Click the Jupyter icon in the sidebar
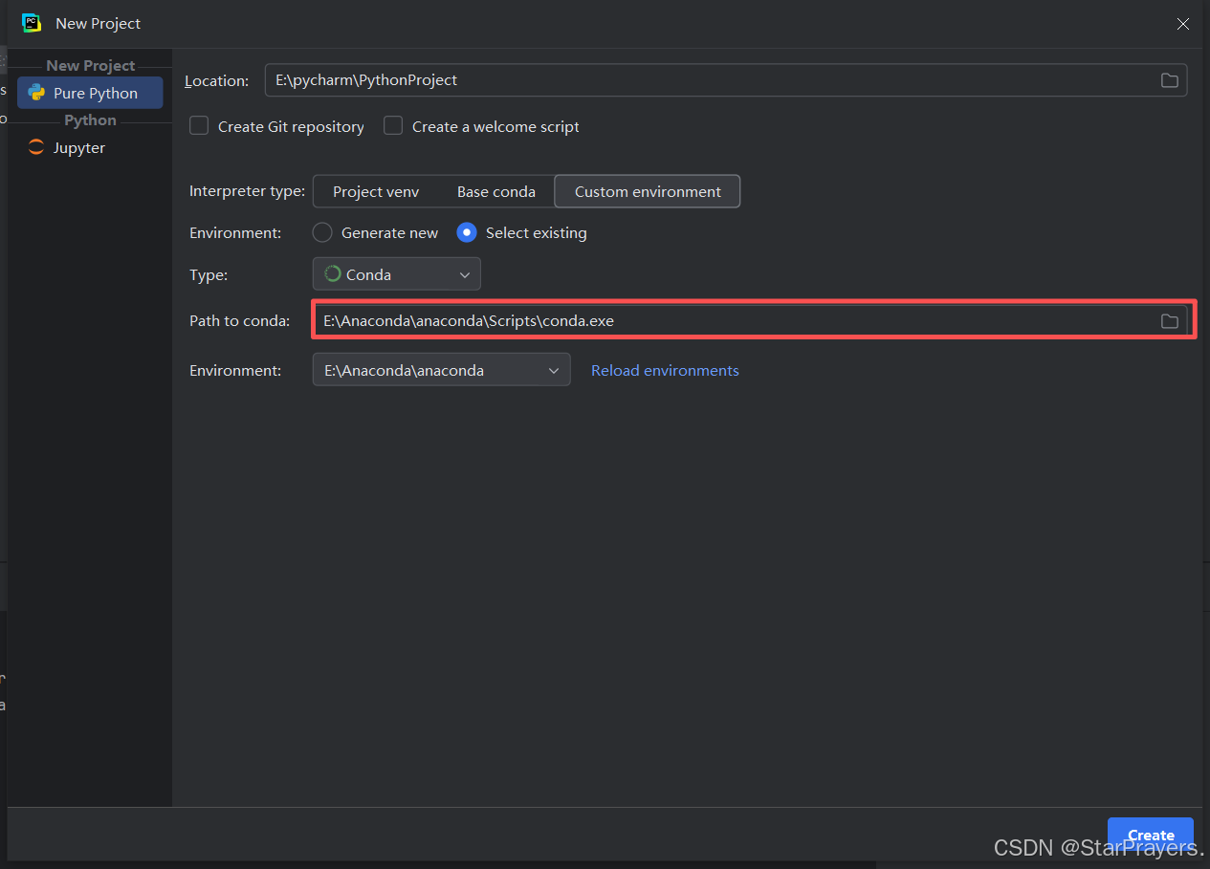Screen dimensions: 1210x869 (36, 147)
